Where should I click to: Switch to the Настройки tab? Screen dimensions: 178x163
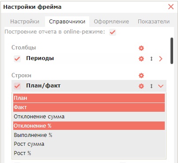tap(25, 22)
